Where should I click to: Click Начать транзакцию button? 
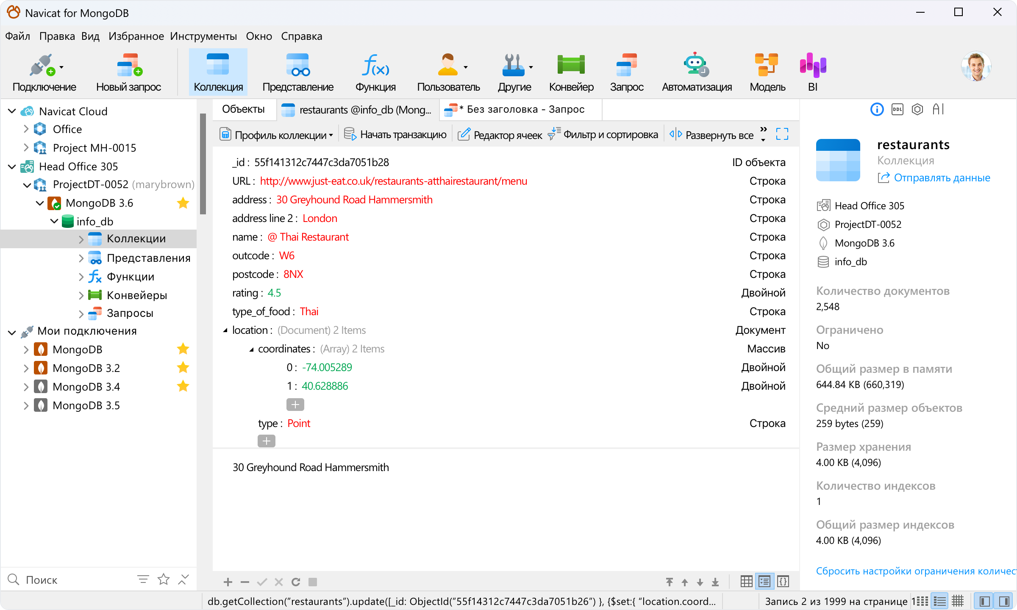[x=395, y=135]
